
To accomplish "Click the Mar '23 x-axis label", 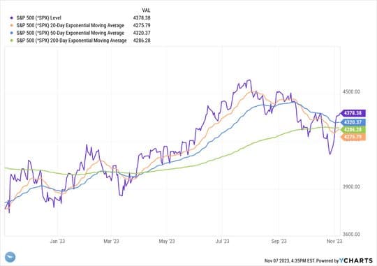I will point(111,241).
